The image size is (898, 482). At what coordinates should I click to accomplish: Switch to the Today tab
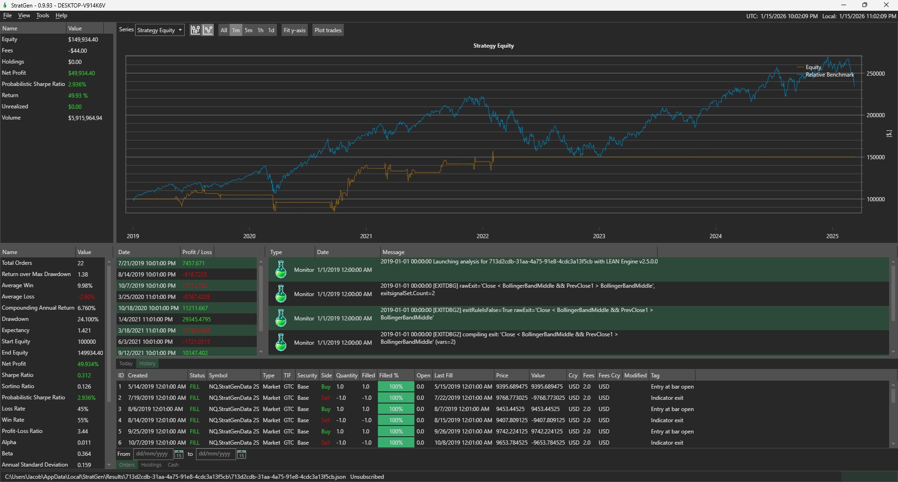tap(126, 364)
